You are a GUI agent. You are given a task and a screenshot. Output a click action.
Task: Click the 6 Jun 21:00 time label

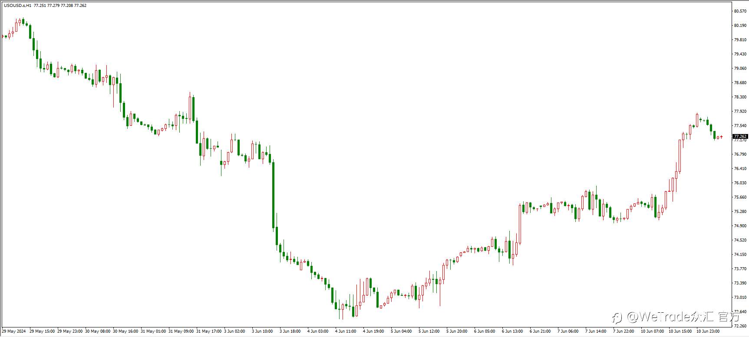540,331
